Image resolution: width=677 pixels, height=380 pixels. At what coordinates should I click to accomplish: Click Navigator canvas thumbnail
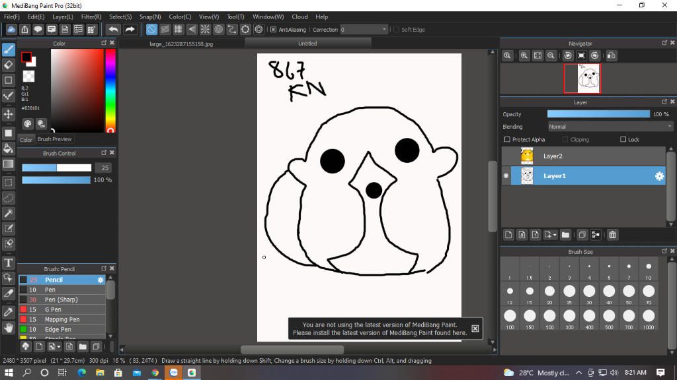[582, 79]
